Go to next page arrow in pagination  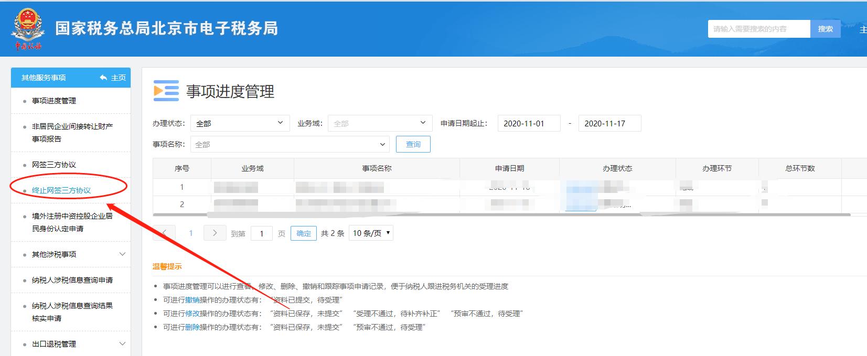click(x=215, y=233)
